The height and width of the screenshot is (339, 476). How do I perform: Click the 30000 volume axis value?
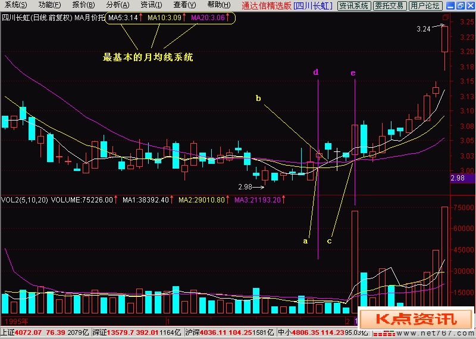[464, 271]
